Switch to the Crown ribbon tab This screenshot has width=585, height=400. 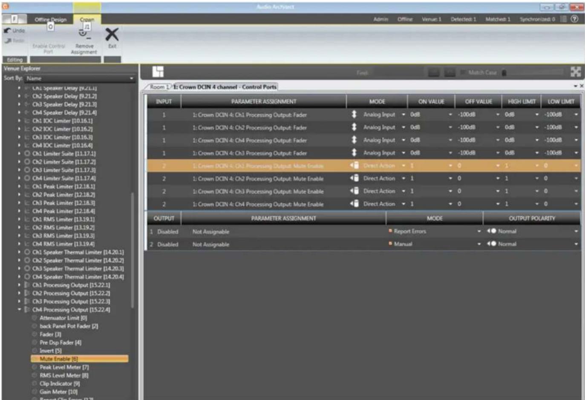pyautogui.click(x=87, y=19)
